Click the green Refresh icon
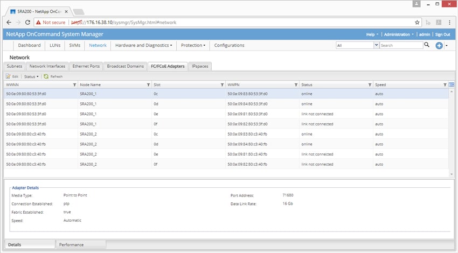This screenshot has height=253, width=458. pos(46,76)
